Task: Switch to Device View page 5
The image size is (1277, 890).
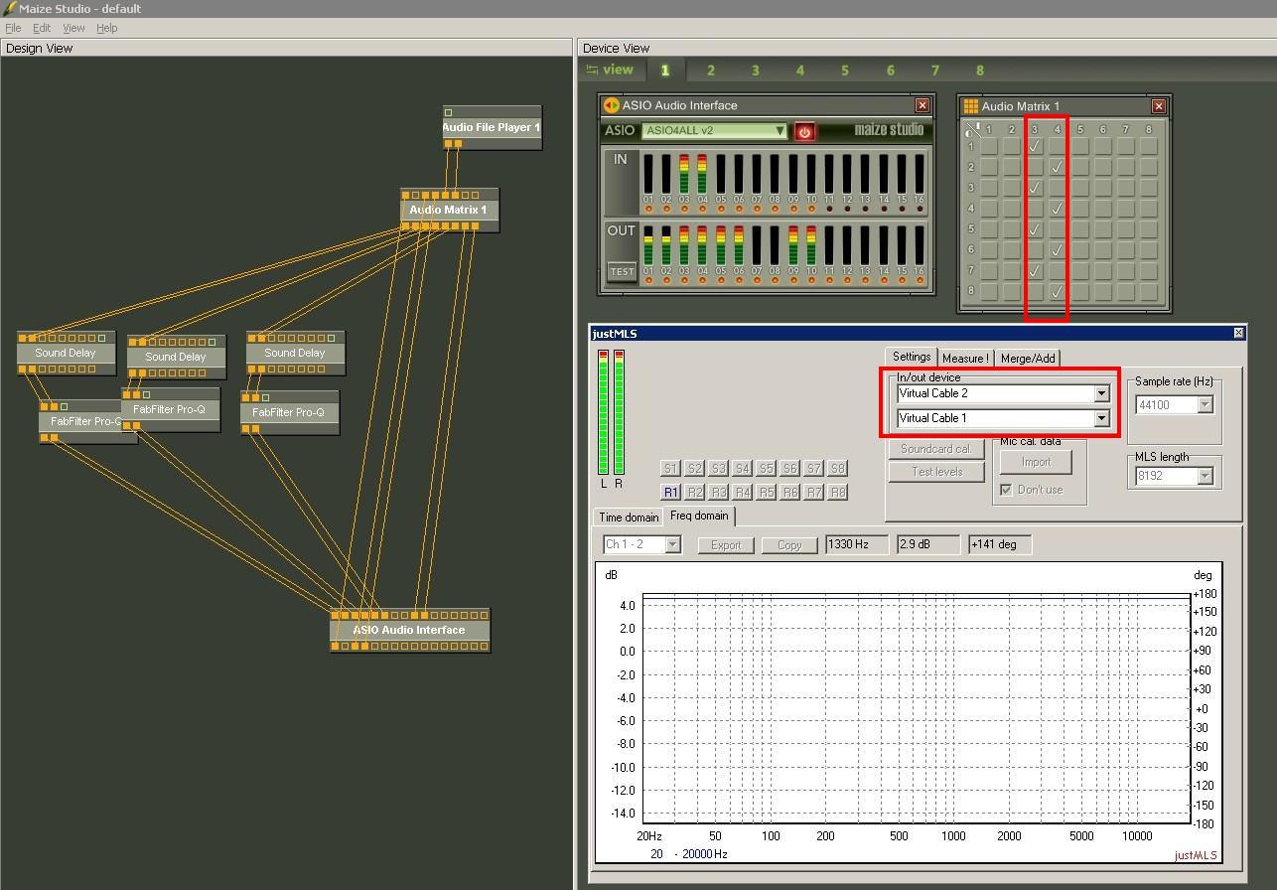Action: click(845, 70)
